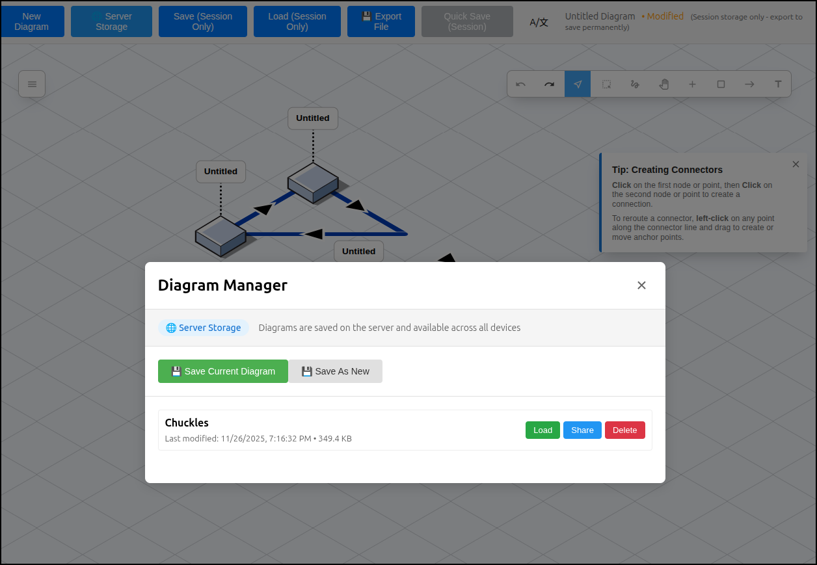The width and height of the screenshot is (817, 565).
Task: Delete the Chuckles diagram
Action: click(624, 430)
